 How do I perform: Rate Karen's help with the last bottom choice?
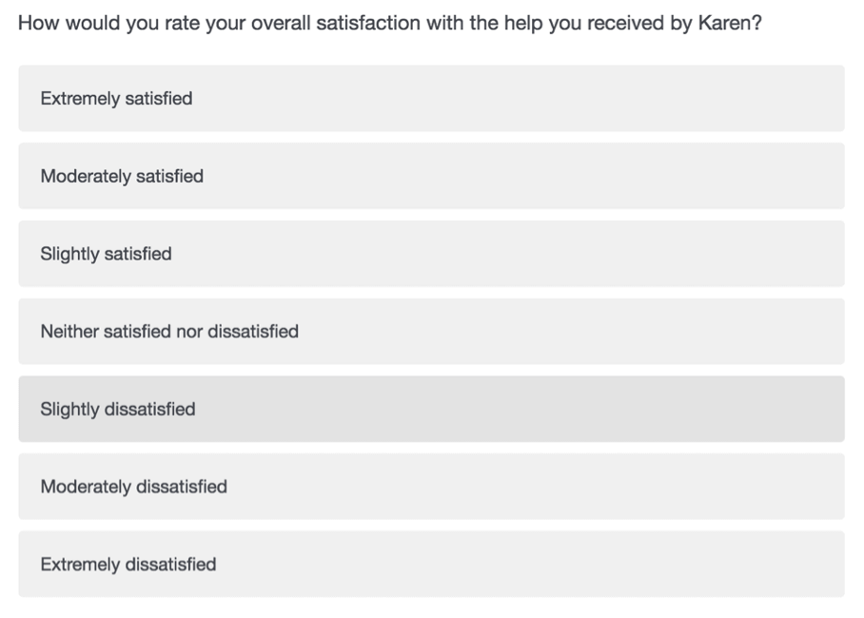click(x=431, y=564)
